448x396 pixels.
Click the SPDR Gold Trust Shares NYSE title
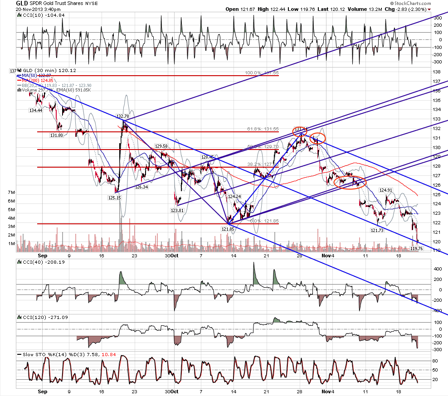click(x=64, y=4)
